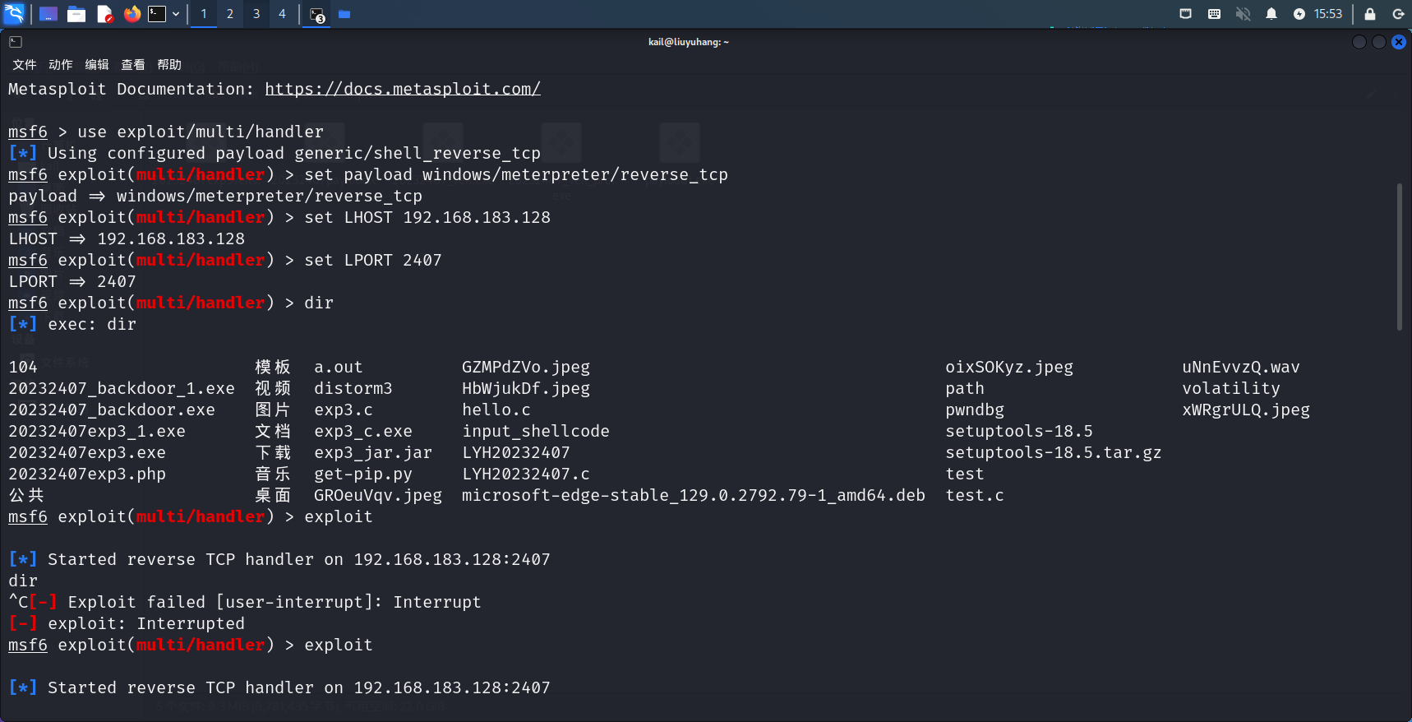Switch to workspace 4

point(283,14)
